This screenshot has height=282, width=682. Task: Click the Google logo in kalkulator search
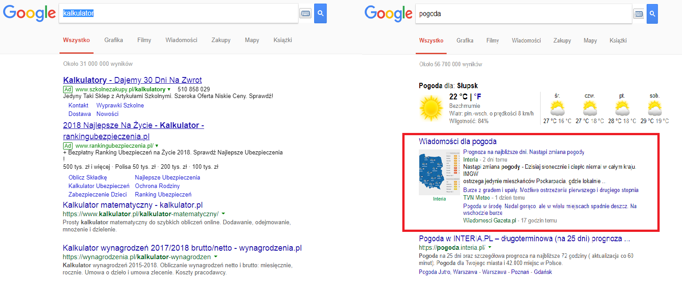[29, 13]
